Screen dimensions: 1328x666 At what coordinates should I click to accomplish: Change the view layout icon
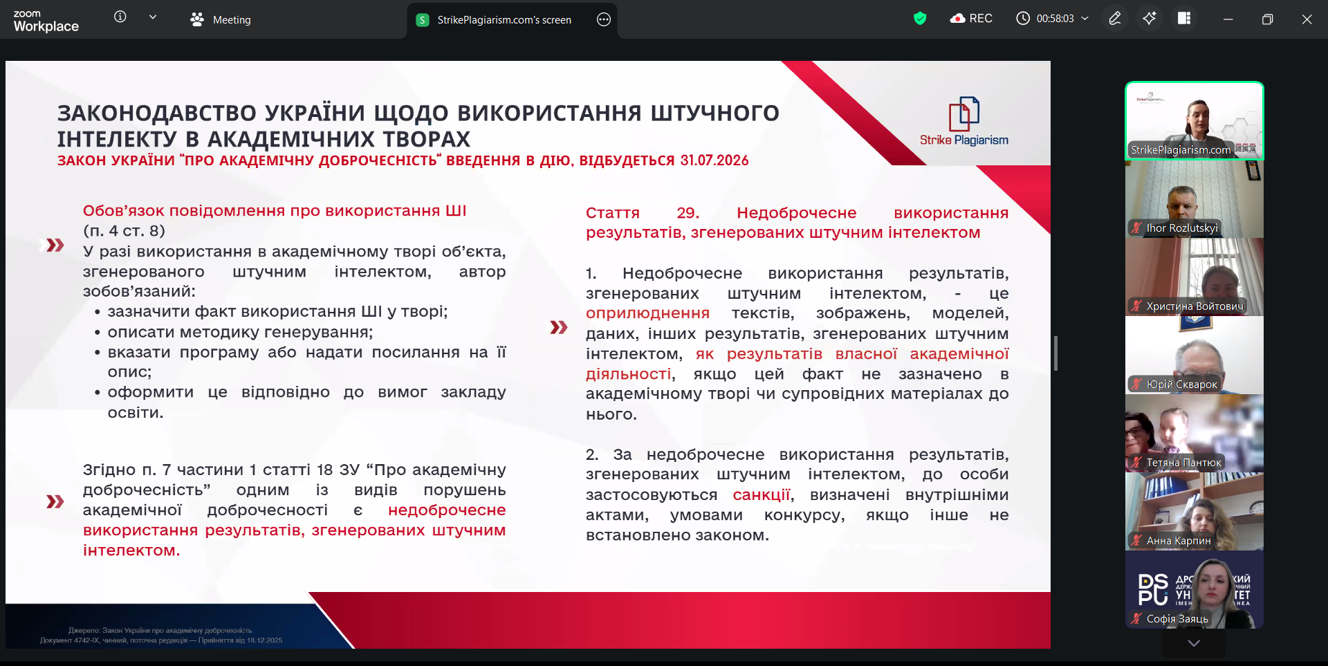pyautogui.click(x=1184, y=19)
